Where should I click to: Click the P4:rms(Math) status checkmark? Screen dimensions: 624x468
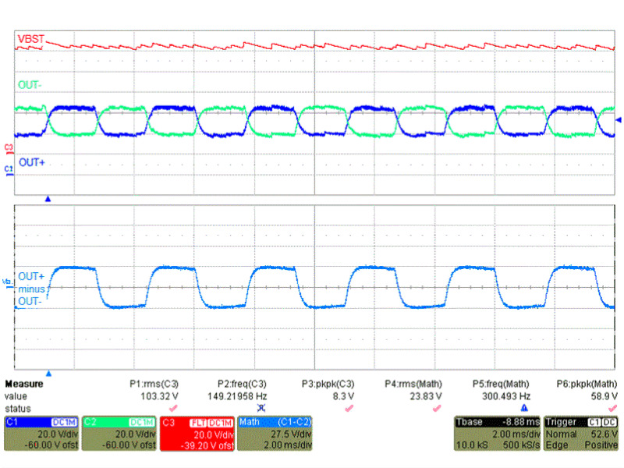point(437,408)
